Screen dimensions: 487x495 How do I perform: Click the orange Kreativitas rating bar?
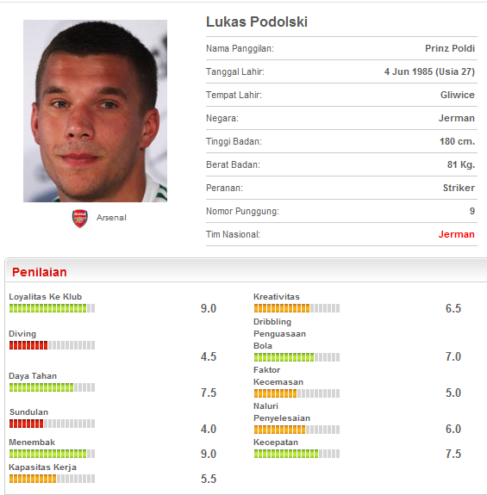coord(297,308)
